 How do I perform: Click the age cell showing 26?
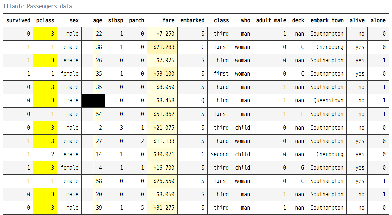point(93,60)
